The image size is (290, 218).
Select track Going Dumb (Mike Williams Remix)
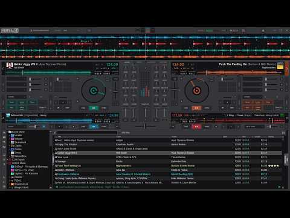168,178
